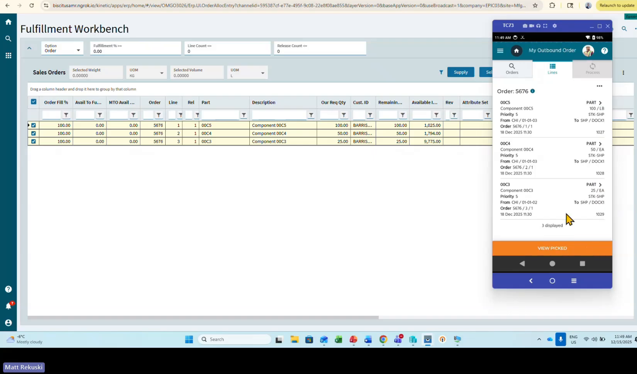
Task: Click the headphones audio icon in TC73 title bar
Action: tap(538, 26)
